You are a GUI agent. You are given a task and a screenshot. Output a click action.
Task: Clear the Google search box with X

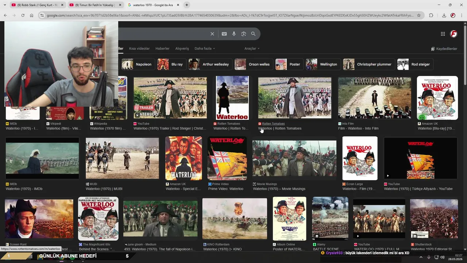[212, 34]
